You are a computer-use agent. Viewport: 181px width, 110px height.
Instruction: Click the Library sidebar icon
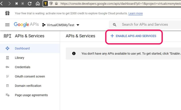[7, 58]
